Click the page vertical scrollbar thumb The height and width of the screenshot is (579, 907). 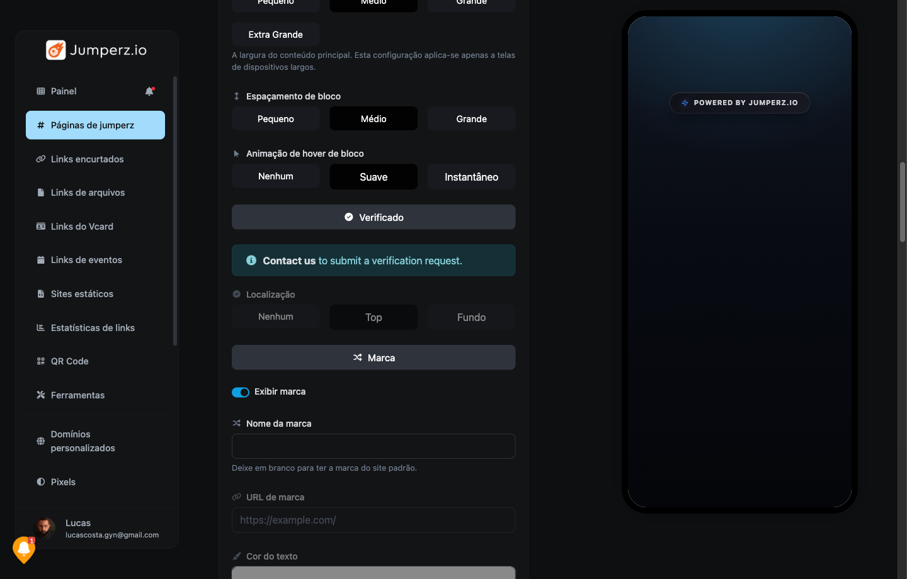pos(903,202)
